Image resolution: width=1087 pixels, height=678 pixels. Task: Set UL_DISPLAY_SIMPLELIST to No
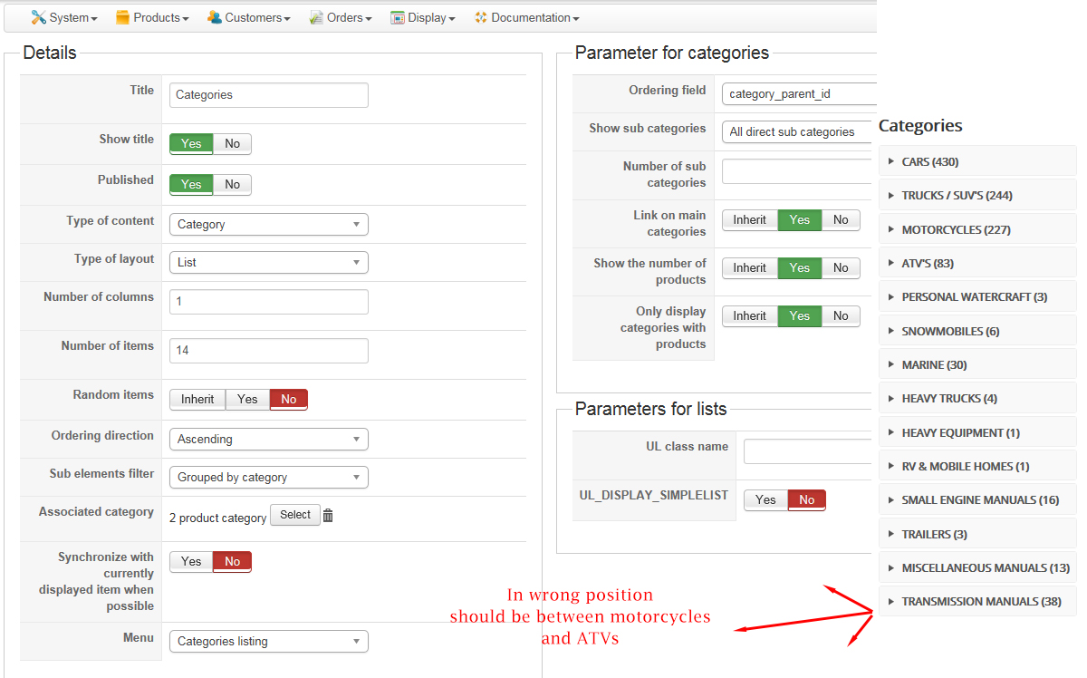[807, 499]
